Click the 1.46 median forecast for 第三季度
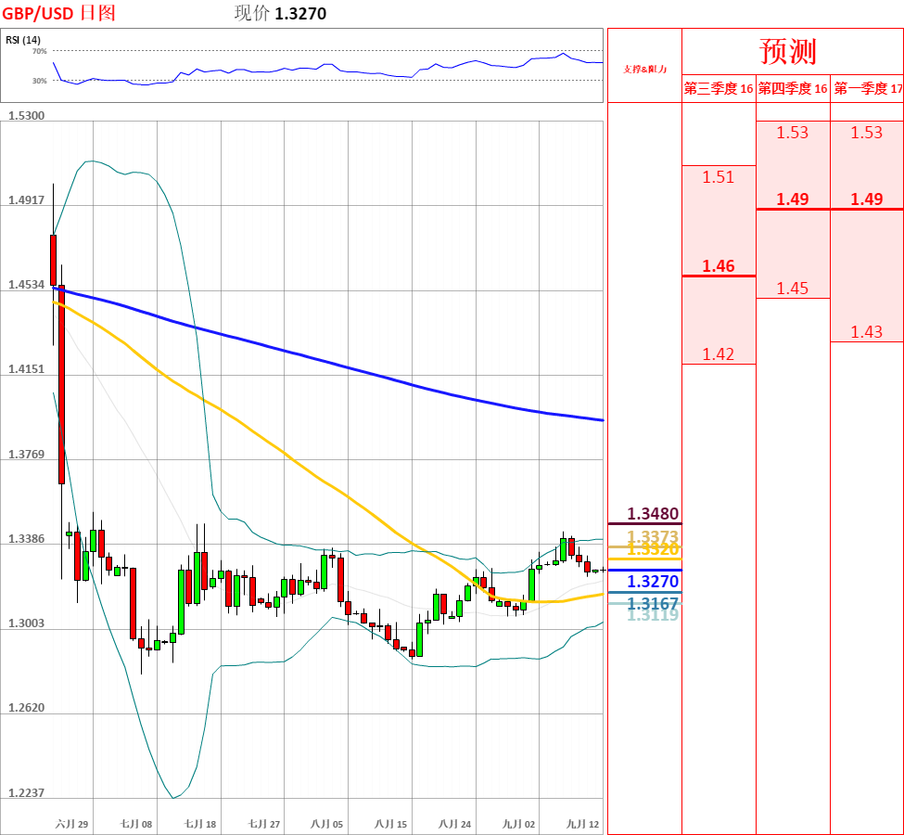Screen dimensions: 904x835 click(x=719, y=266)
